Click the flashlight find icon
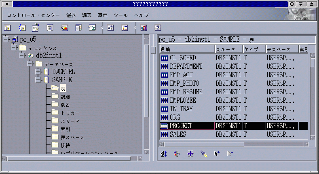This screenshot has width=319, height=174. [x=204, y=154]
